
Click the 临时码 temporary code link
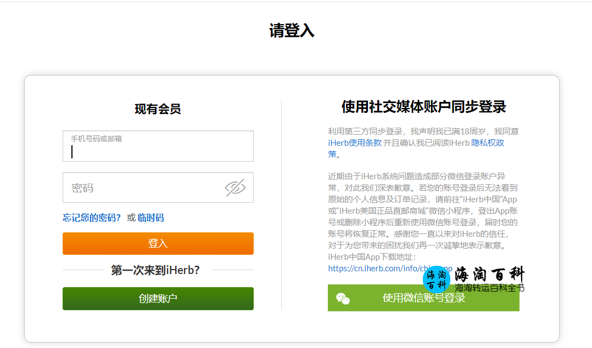[x=150, y=218]
